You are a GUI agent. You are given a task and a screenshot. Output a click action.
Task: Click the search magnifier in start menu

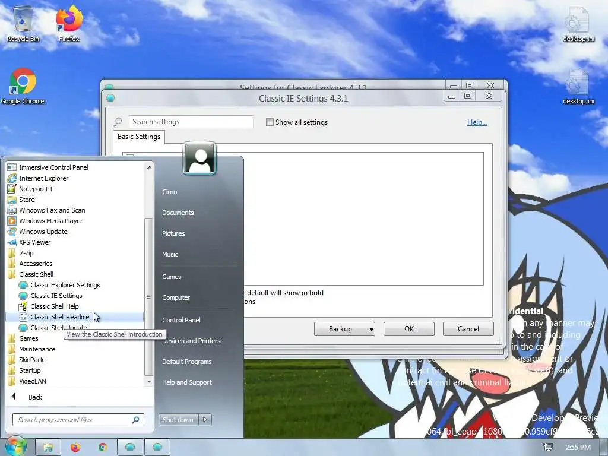(135, 420)
